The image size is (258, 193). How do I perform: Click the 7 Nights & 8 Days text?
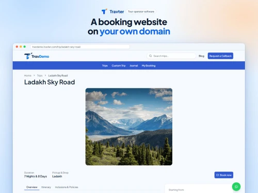36,177
